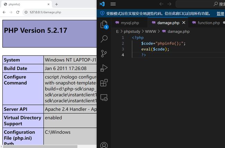
Task: Click the E: breadcrumb segment
Action: pos(118,31)
